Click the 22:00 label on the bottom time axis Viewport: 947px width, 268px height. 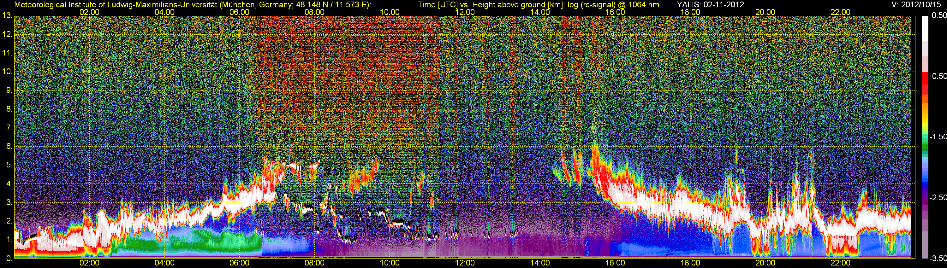point(840,263)
